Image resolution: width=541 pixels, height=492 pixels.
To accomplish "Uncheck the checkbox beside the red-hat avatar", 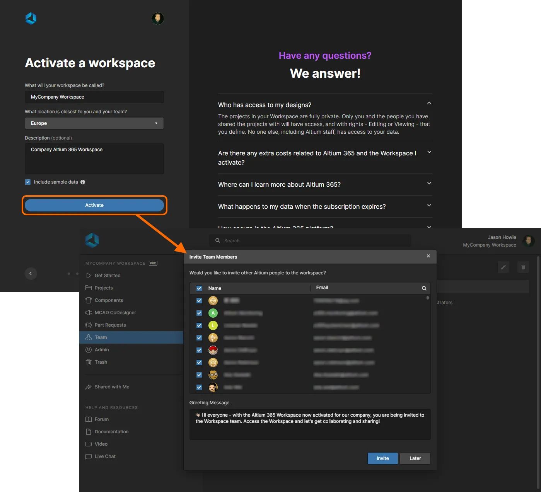I will [199, 350].
